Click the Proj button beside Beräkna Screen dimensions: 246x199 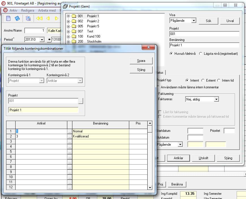[x=161, y=184]
